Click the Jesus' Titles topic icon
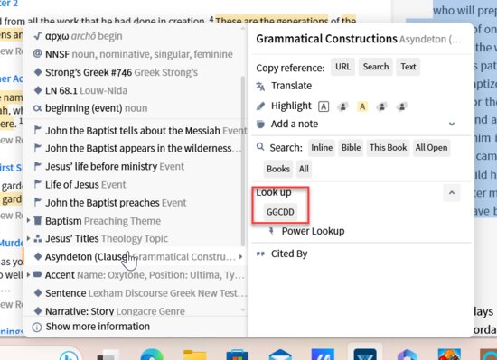The height and width of the screenshot is (360, 497). 38,238
